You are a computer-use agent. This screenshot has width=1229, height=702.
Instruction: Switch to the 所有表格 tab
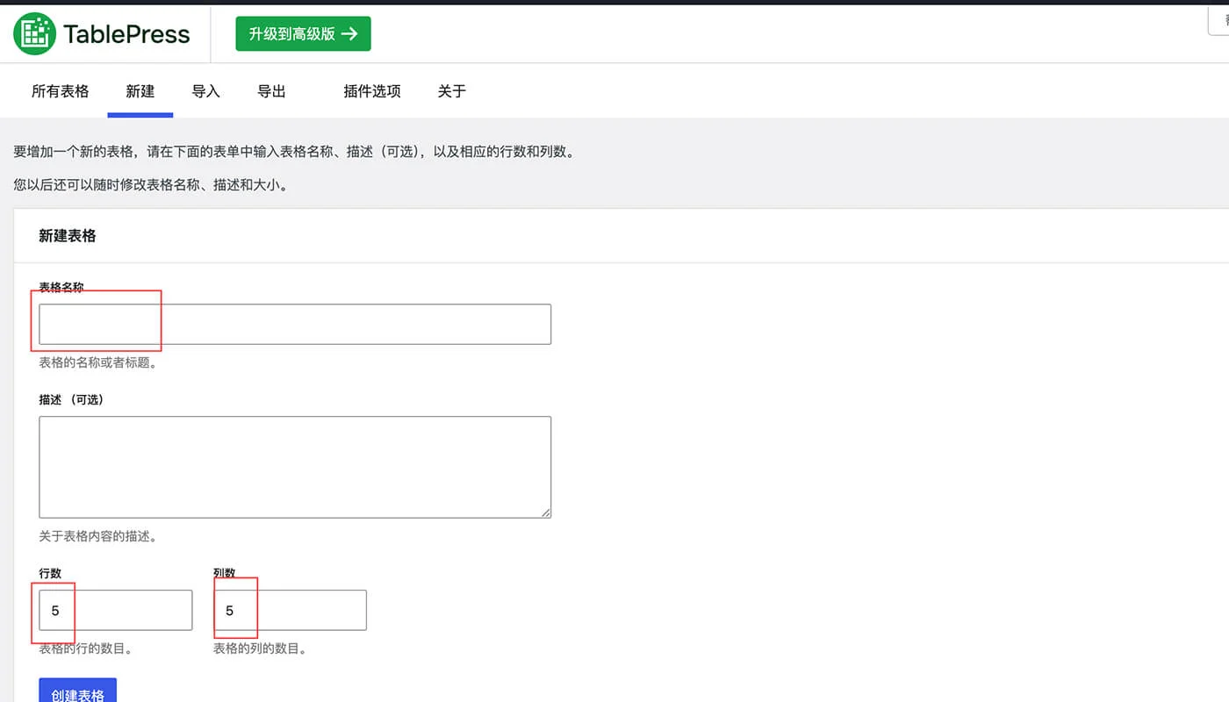tap(60, 90)
